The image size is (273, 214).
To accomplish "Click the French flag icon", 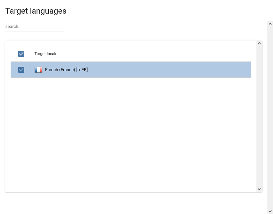I will click(38, 70).
